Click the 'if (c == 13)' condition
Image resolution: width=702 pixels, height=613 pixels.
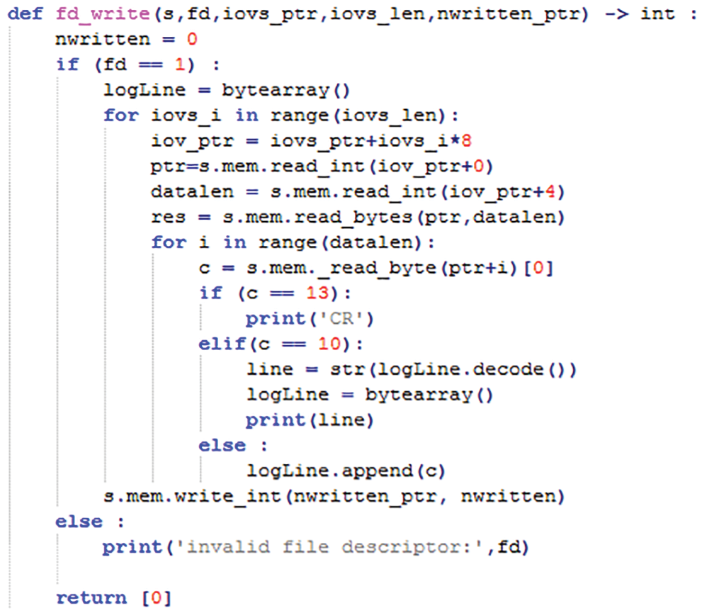275,294
